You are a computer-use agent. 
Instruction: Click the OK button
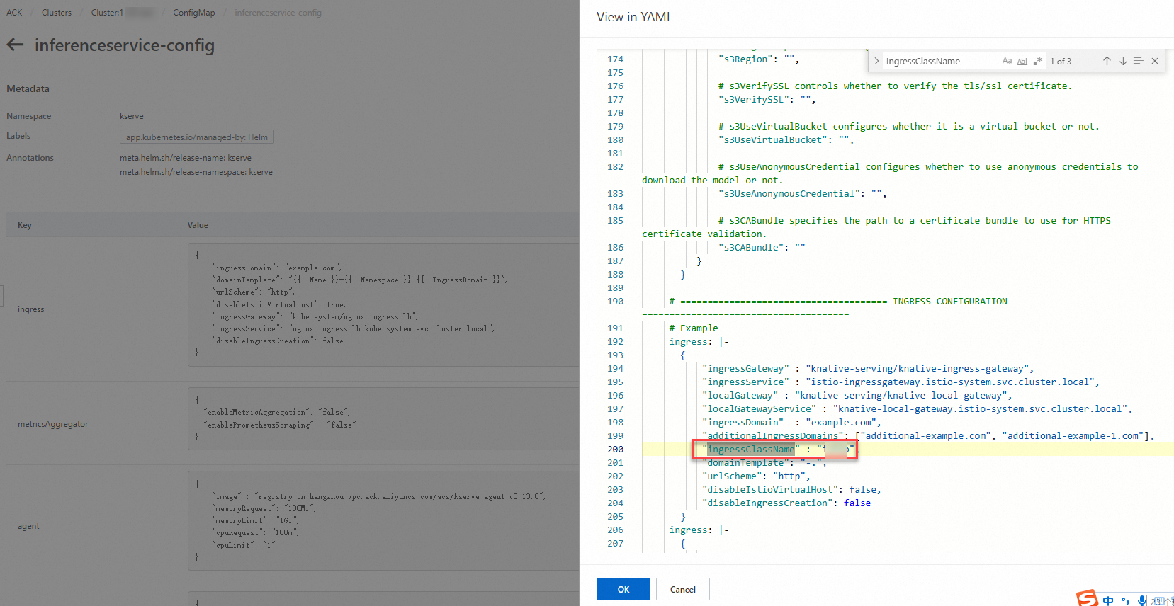point(623,589)
